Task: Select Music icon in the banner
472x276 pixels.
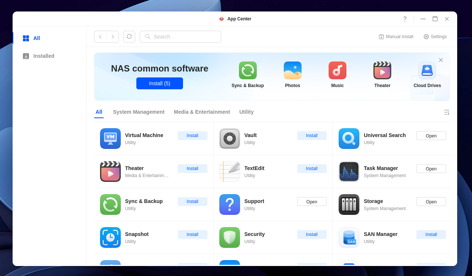Action: pos(337,70)
